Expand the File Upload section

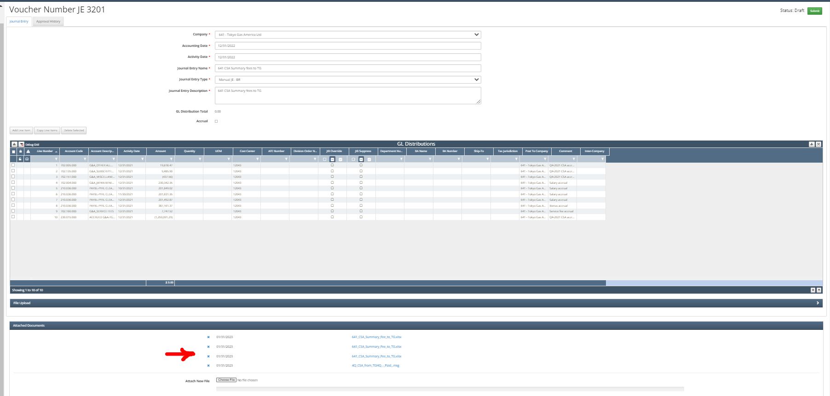[818, 303]
